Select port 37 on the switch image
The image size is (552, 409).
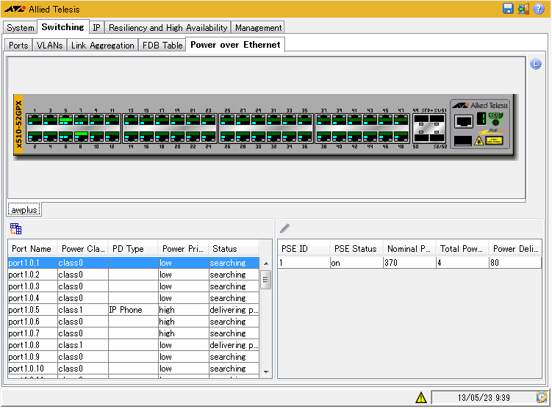[x=323, y=120]
